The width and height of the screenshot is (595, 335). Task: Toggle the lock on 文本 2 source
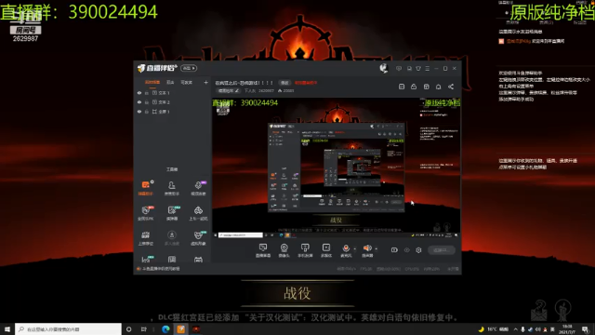point(147,102)
